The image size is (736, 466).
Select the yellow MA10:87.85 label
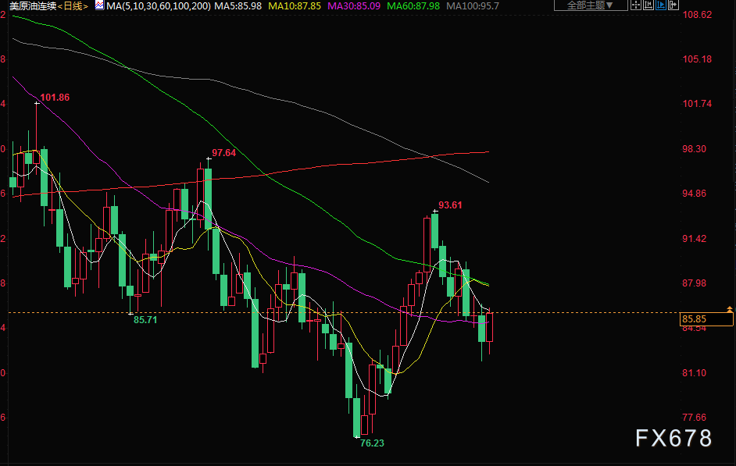(x=295, y=5)
